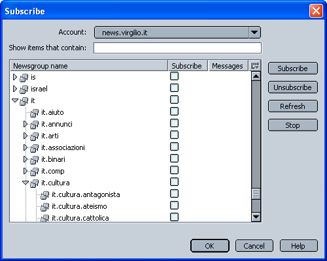Enable subscription checkbox for it.comp
This screenshot has height=261, width=327.
pos(174,170)
